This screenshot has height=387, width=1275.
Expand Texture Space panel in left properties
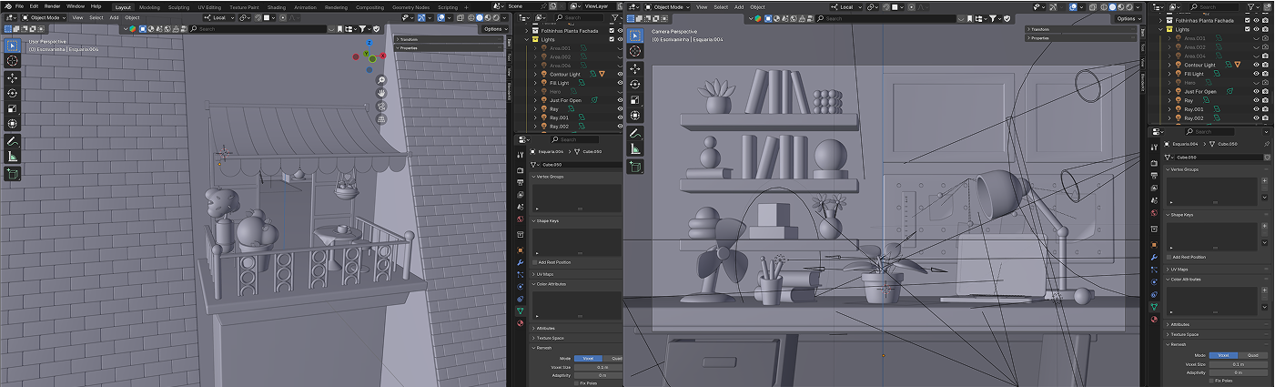(577, 338)
